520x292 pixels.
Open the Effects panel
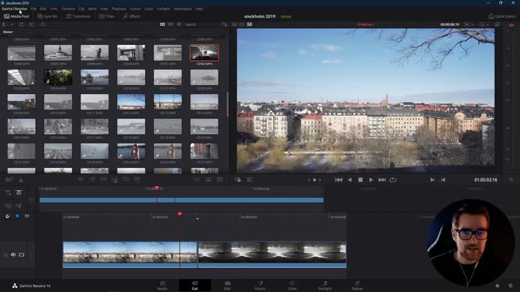coord(132,16)
